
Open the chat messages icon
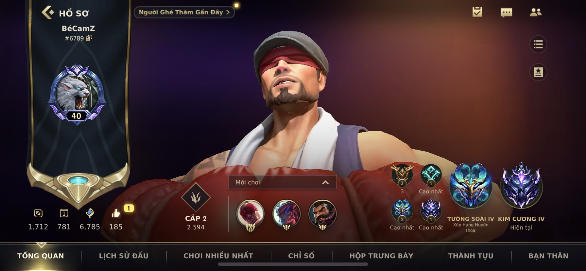click(507, 13)
